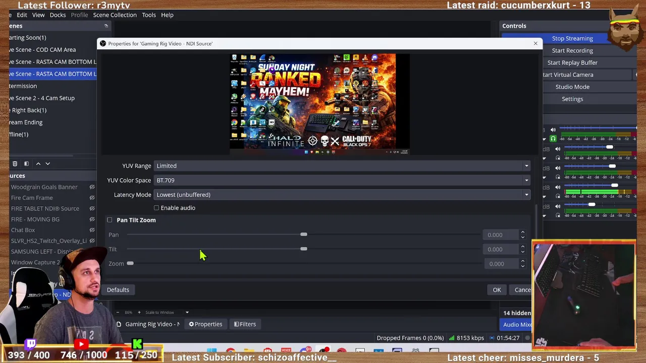This screenshot has height=363, width=646.
Task: Close the NDI Source properties dialog
Action: (535, 43)
